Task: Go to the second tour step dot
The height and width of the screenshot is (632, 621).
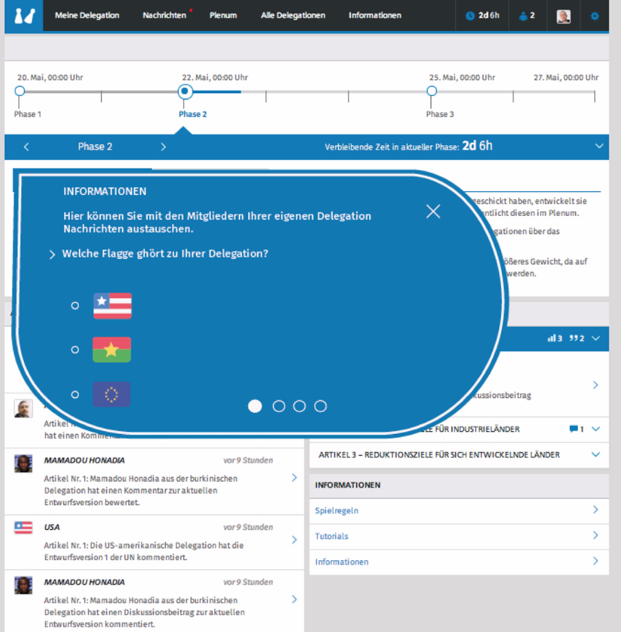Action: click(279, 406)
